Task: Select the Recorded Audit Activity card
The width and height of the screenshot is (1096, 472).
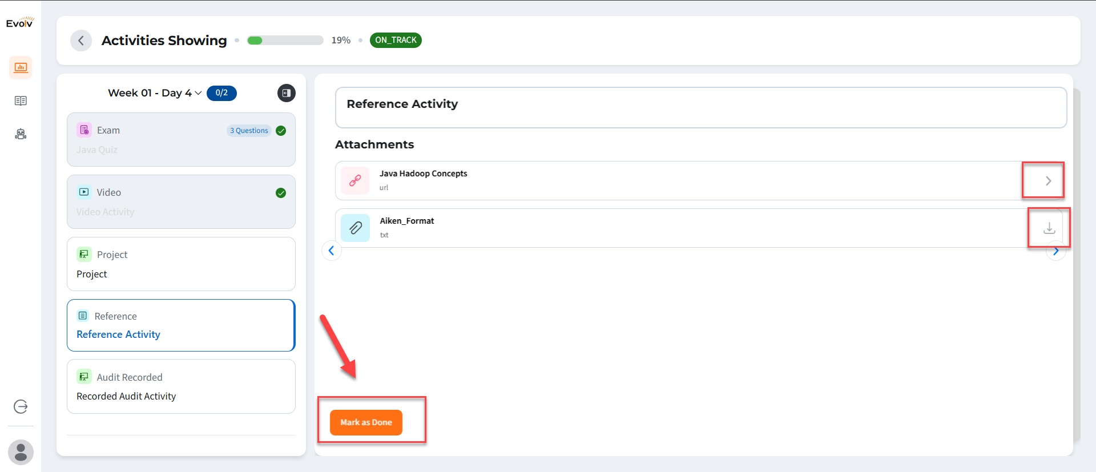Action: point(181,386)
